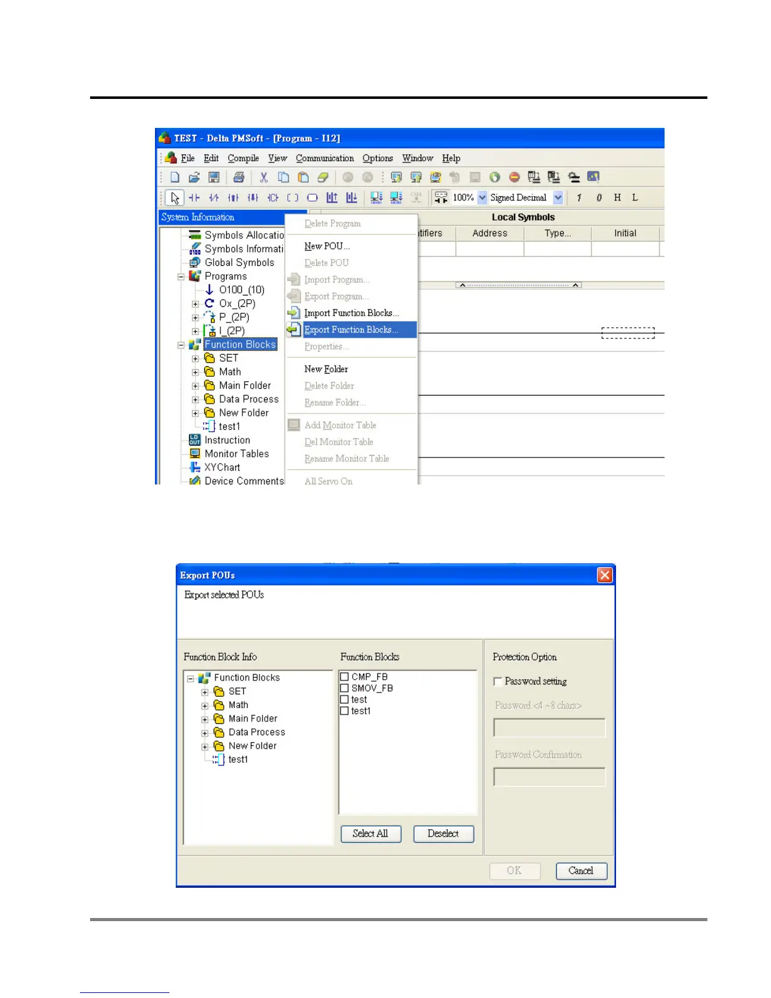Check the SMOV_FB function block

point(345,688)
